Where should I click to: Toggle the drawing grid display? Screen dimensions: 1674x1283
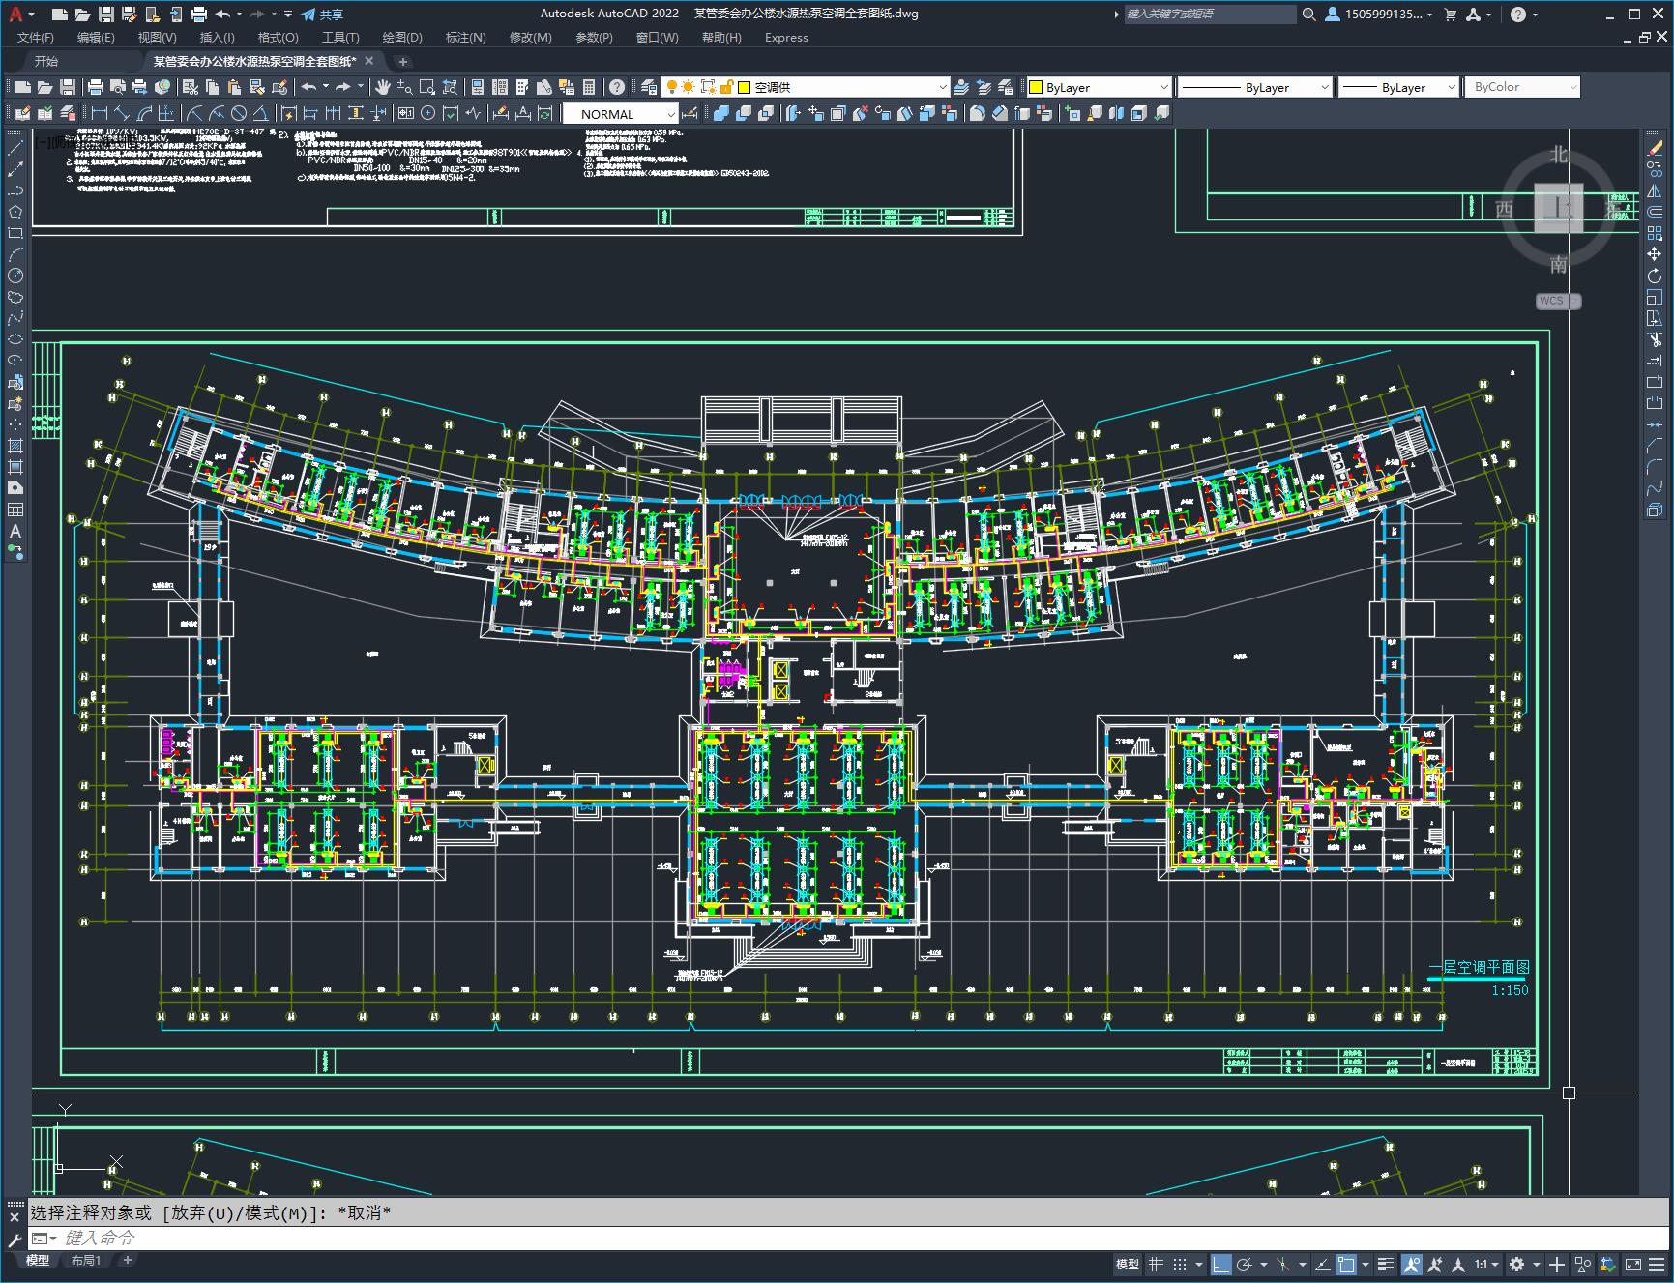point(1156,1265)
